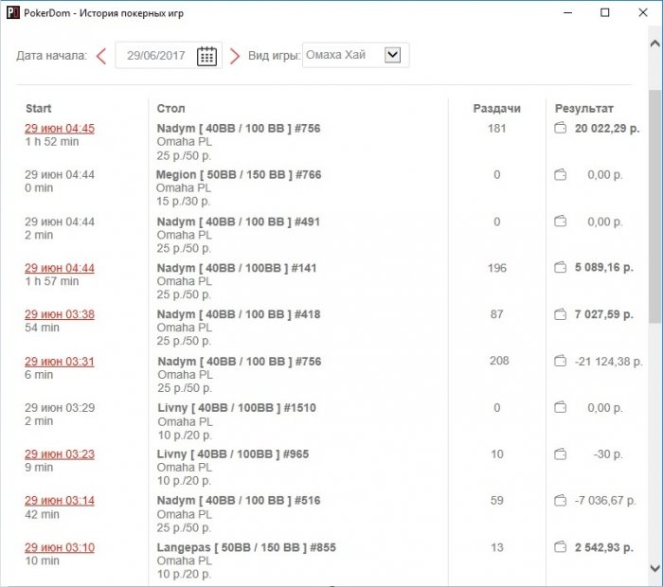This screenshot has width=663, height=587.
Task: Open session link 29 июн 03:10
Action: click(60, 547)
